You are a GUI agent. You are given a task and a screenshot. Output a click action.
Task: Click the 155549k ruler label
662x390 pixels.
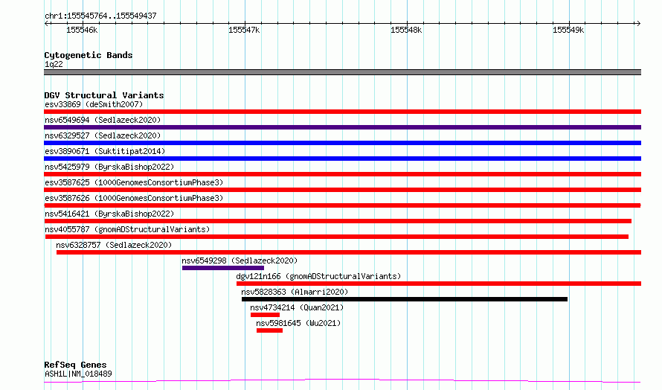568,30
